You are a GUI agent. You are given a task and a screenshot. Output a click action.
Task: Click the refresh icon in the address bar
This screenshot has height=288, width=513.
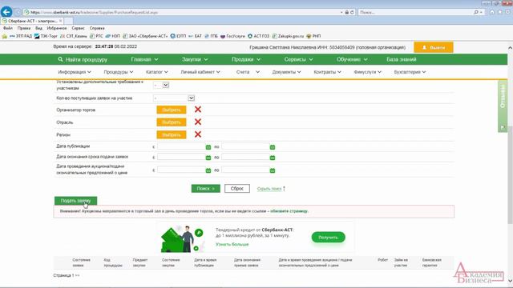pos(352,12)
